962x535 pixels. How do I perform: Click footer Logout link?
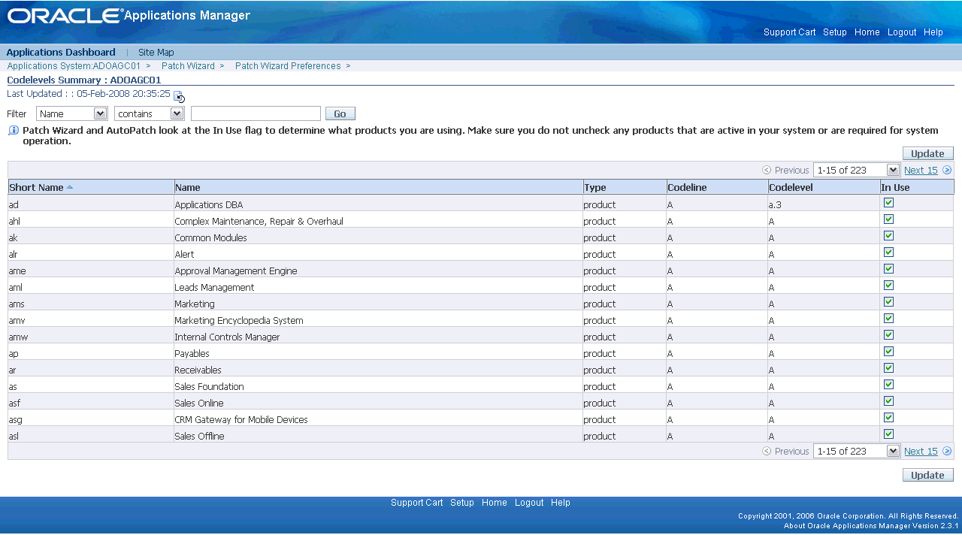point(529,503)
